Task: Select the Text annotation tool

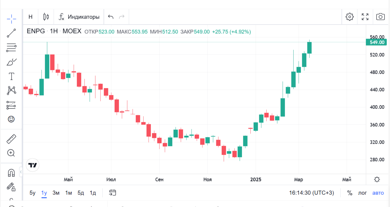Action: pyautogui.click(x=11, y=76)
